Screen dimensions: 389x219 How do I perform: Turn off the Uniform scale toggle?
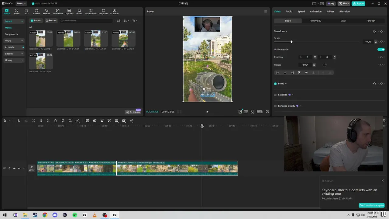tap(381, 49)
